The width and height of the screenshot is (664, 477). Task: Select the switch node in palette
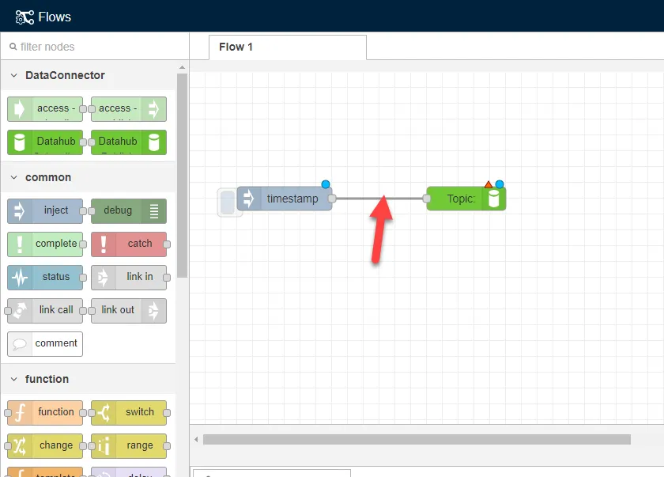[x=129, y=413]
